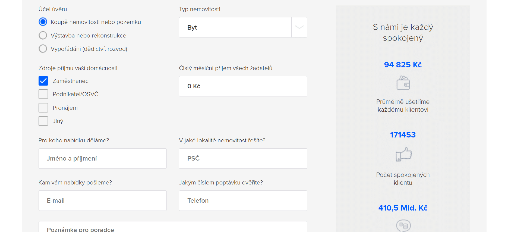Click 'Počet spokojených klientů' text
The image size is (508, 232).
(x=403, y=179)
